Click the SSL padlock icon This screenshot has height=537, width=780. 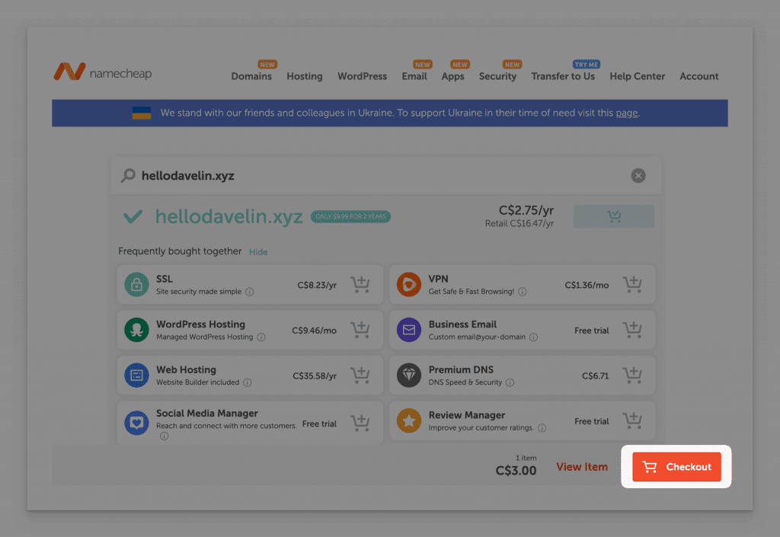(x=137, y=284)
